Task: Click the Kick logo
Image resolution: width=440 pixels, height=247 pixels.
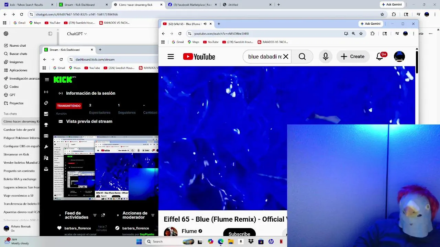Action: click(64, 80)
